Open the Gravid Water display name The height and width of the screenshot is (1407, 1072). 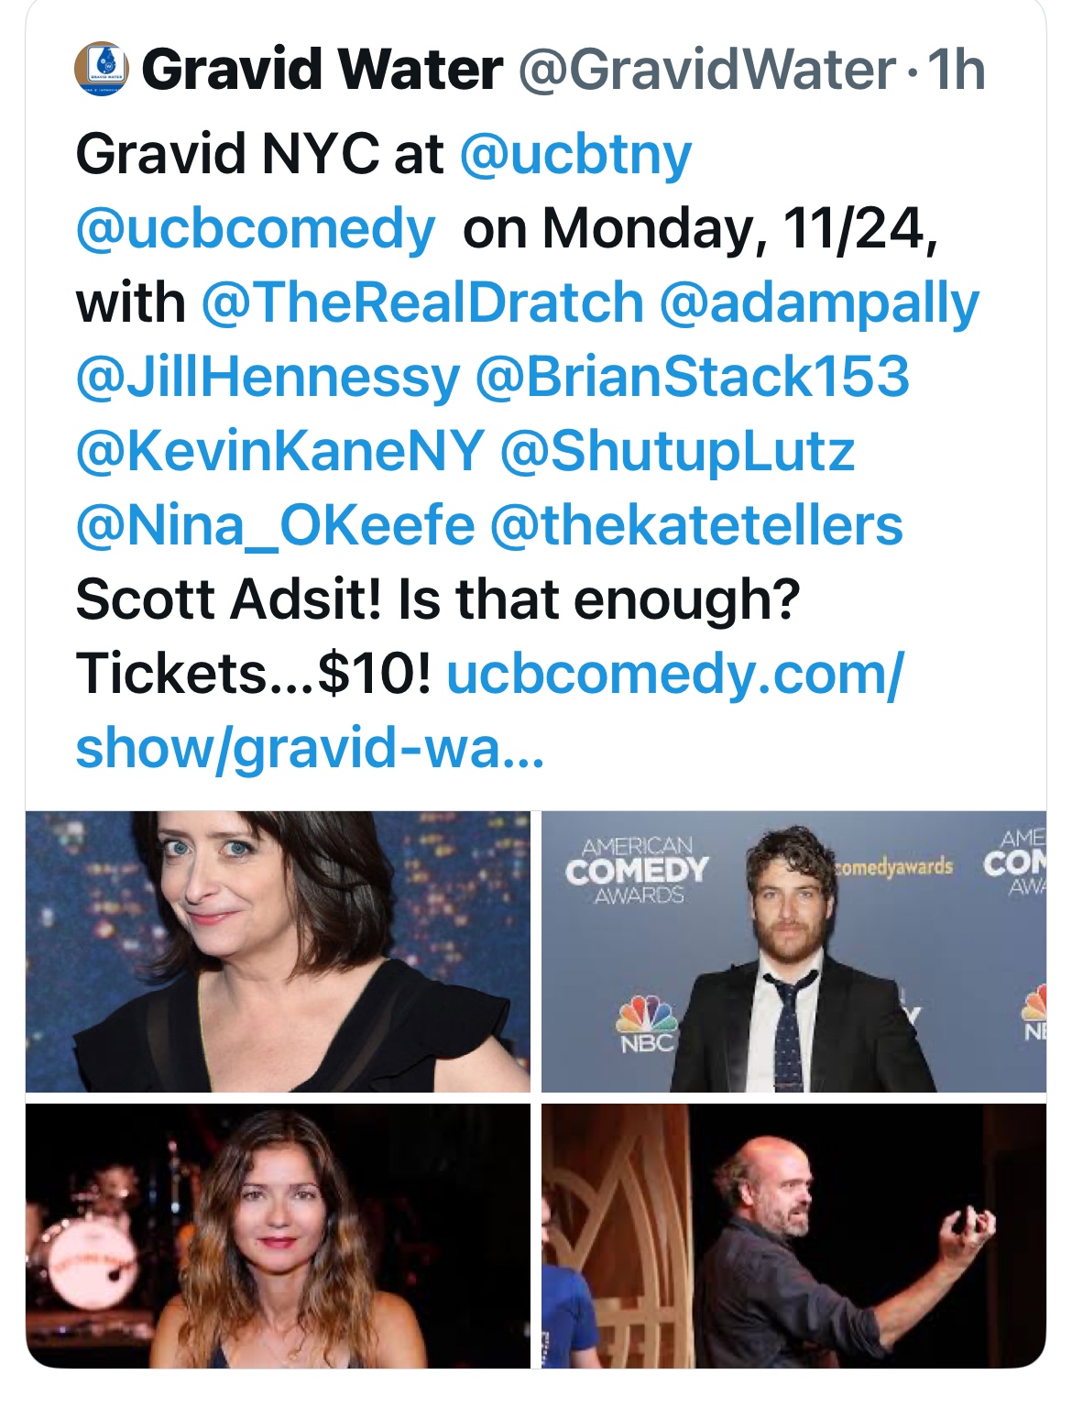(322, 70)
